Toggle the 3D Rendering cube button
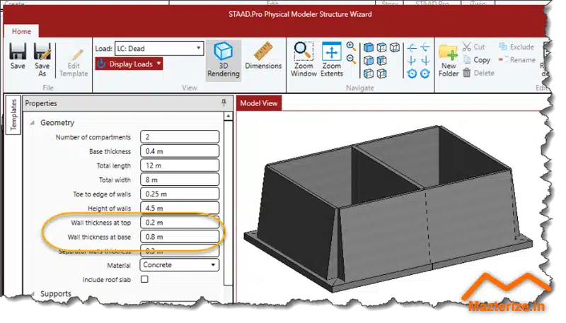The image size is (566, 323). [223, 60]
